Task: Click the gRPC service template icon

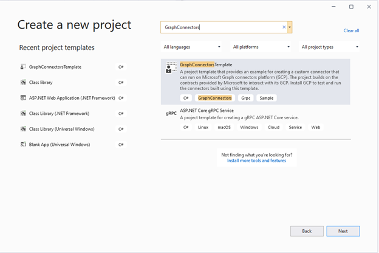Action: click(x=171, y=114)
